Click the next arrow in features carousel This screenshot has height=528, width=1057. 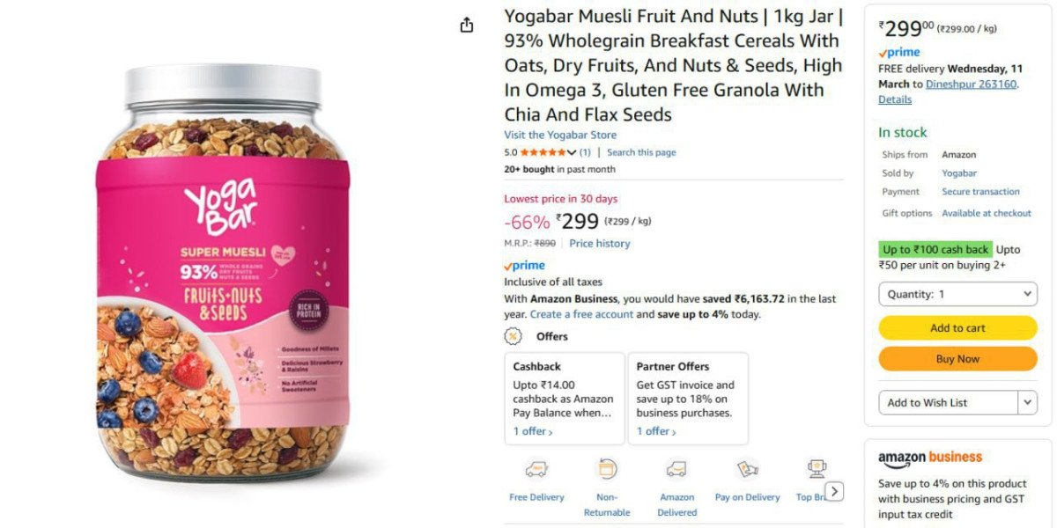(834, 492)
